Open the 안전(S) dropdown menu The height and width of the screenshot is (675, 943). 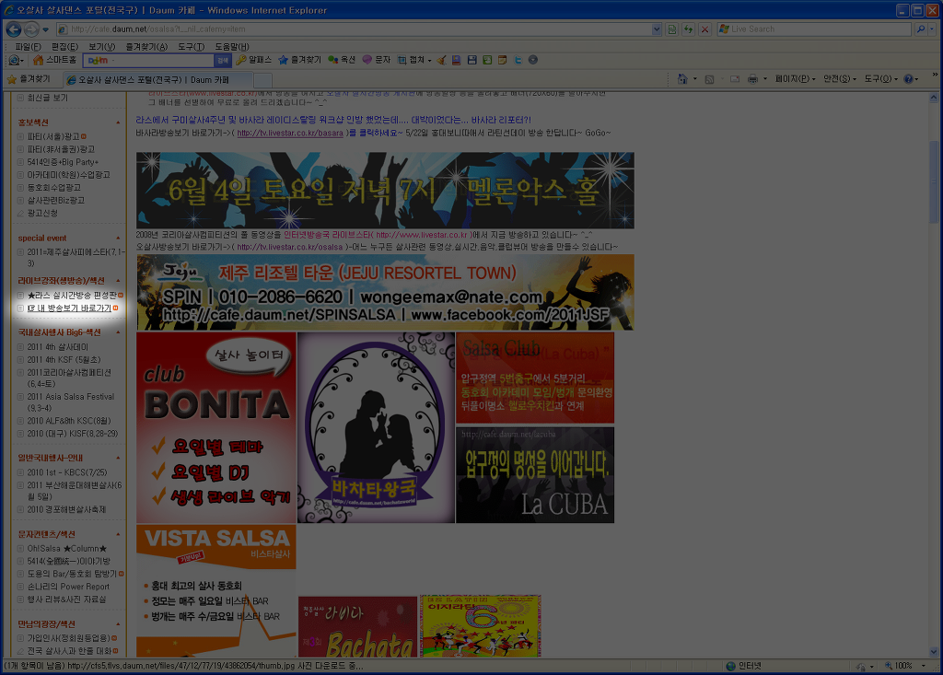click(840, 79)
